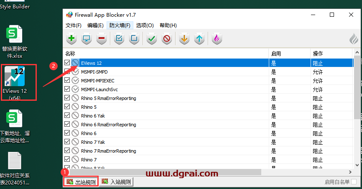The width and height of the screenshot is (362, 189).
Task: Open the 防火墙(F) menu
Action: tap(120, 26)
